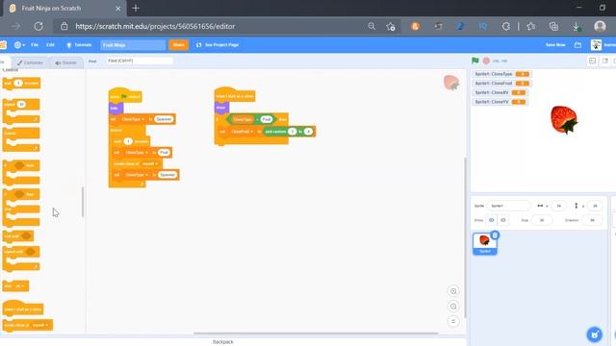This screenshot has height=346, width=616.
Task: Select small stage layout button
Action: (592, 61)
